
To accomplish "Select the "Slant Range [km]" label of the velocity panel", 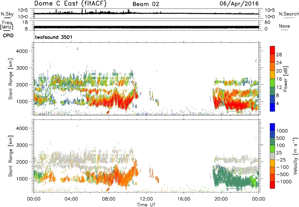I will 10,156.
